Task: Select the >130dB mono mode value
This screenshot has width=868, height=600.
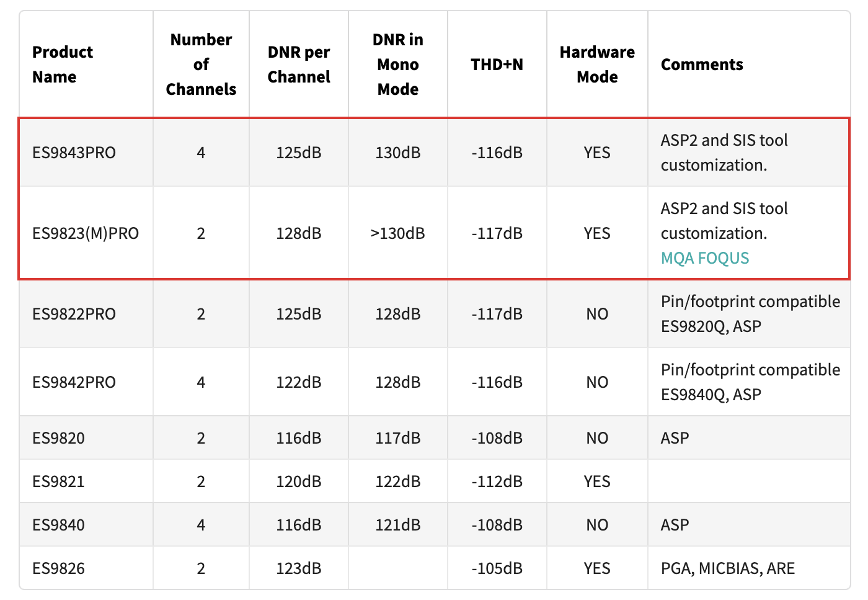Action: [398, 233]
